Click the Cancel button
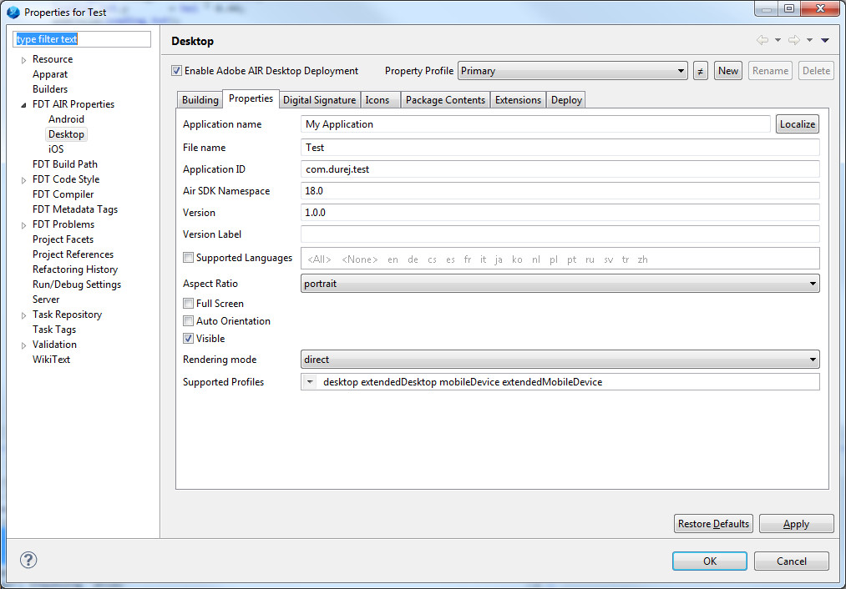The width and height of the screenshot is (846, 589). (x=792, y=561)
